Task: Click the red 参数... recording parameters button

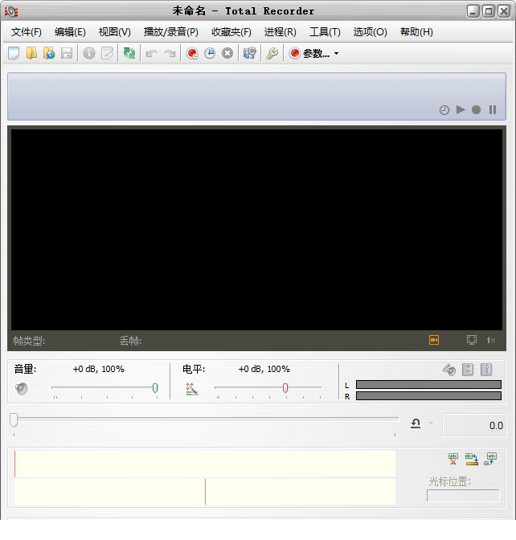Action: click(x=309, y=53)
